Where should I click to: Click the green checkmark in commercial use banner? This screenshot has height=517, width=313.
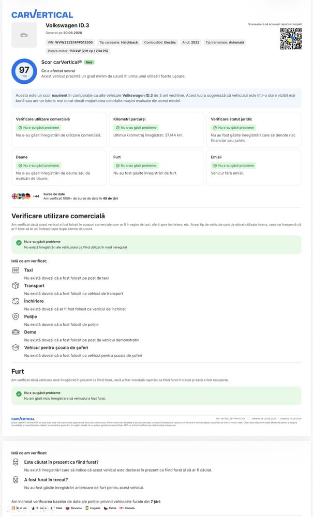19,242
